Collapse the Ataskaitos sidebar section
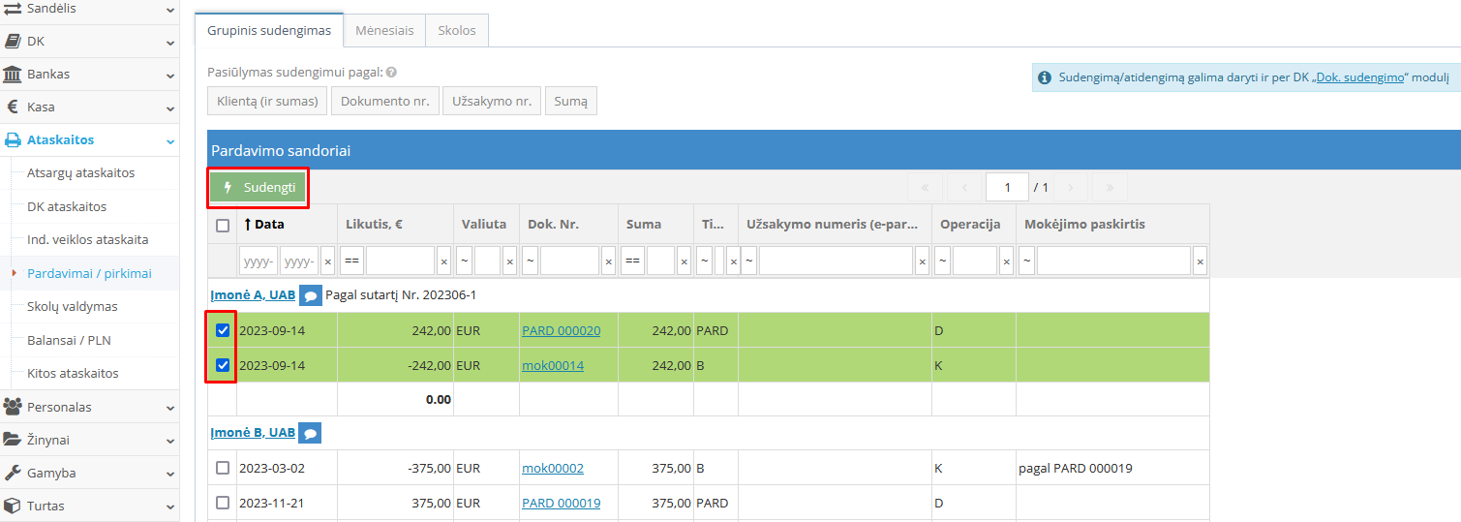This screenshot has width=1461, height=522. pyautogui.click(x=89, y=140)
